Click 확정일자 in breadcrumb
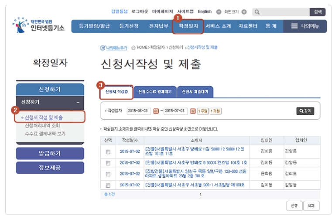The height and width of the screenshot is (216, 335). click(157, 47)
